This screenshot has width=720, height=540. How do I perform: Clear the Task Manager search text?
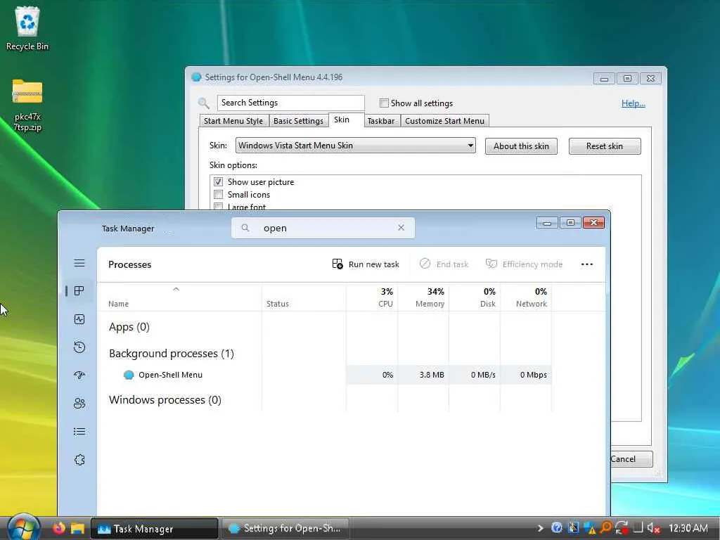(x=401, y=228)
